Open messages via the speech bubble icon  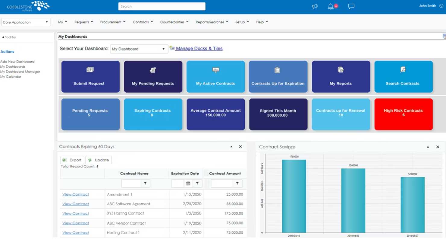coord(351,6)
